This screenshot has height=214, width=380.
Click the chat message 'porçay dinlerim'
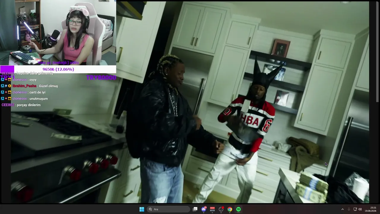tap(28, 105)
